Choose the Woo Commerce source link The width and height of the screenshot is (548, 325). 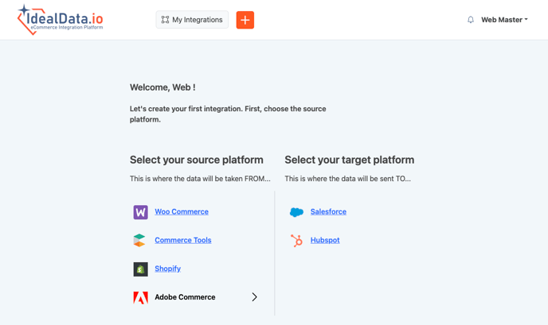pyautogui.click(x=182, y=212)
